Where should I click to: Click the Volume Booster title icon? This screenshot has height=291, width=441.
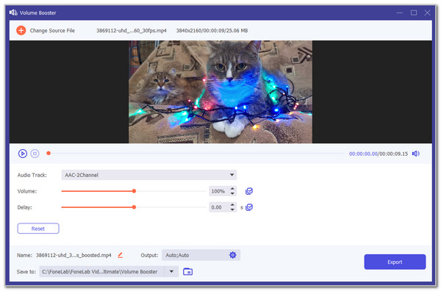(x=13, y=12)
